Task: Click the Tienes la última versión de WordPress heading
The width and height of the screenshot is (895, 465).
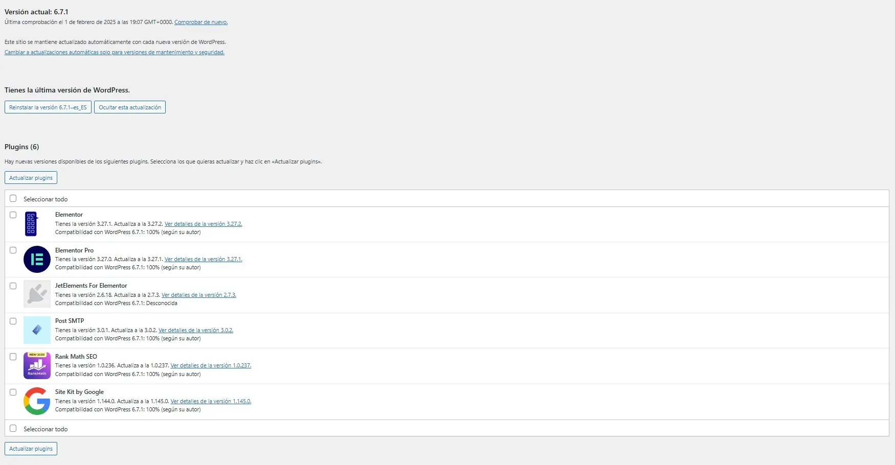Action: coord(67,90)
